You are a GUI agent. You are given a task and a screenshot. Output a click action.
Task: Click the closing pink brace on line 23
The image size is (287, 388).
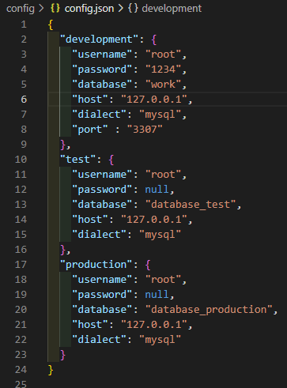click(x=62, y=356)
